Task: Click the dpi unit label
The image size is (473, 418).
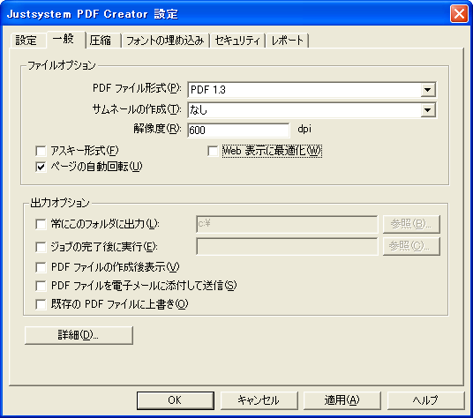Action: 304,129
